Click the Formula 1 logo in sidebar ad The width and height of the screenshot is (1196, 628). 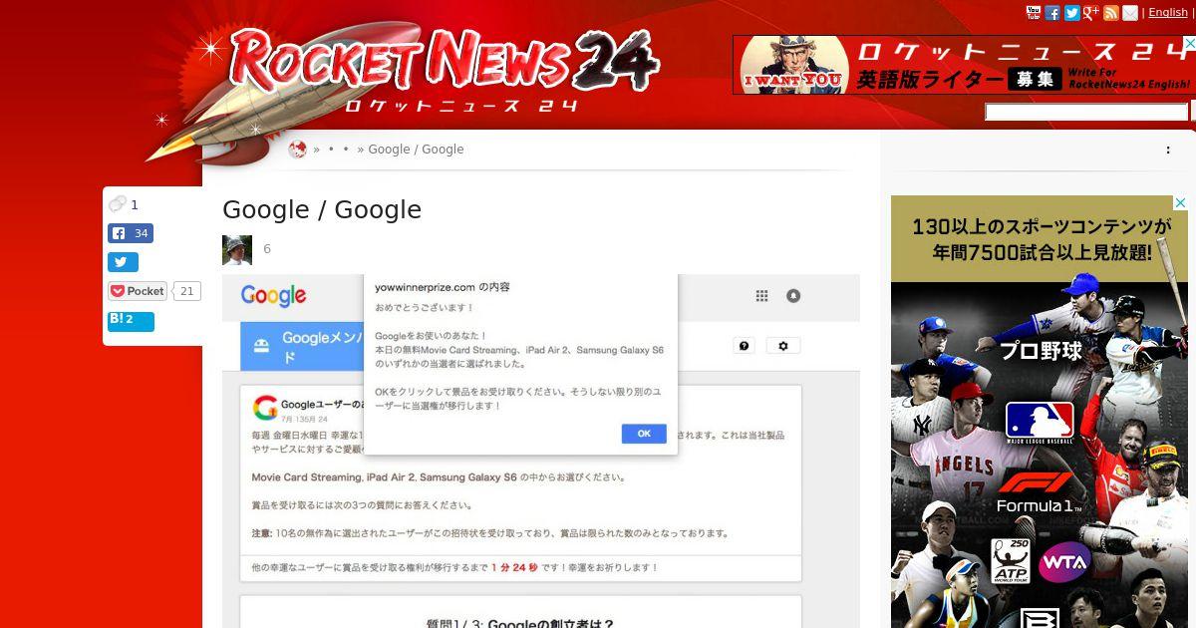[x=1037, y=493]
